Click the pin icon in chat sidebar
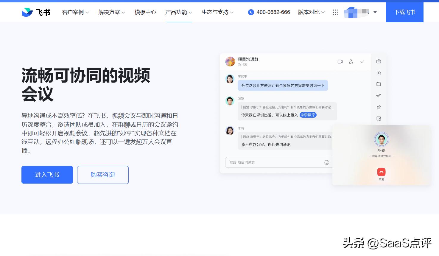Viewport: 439px width, 256px height. tap(379, 107)
